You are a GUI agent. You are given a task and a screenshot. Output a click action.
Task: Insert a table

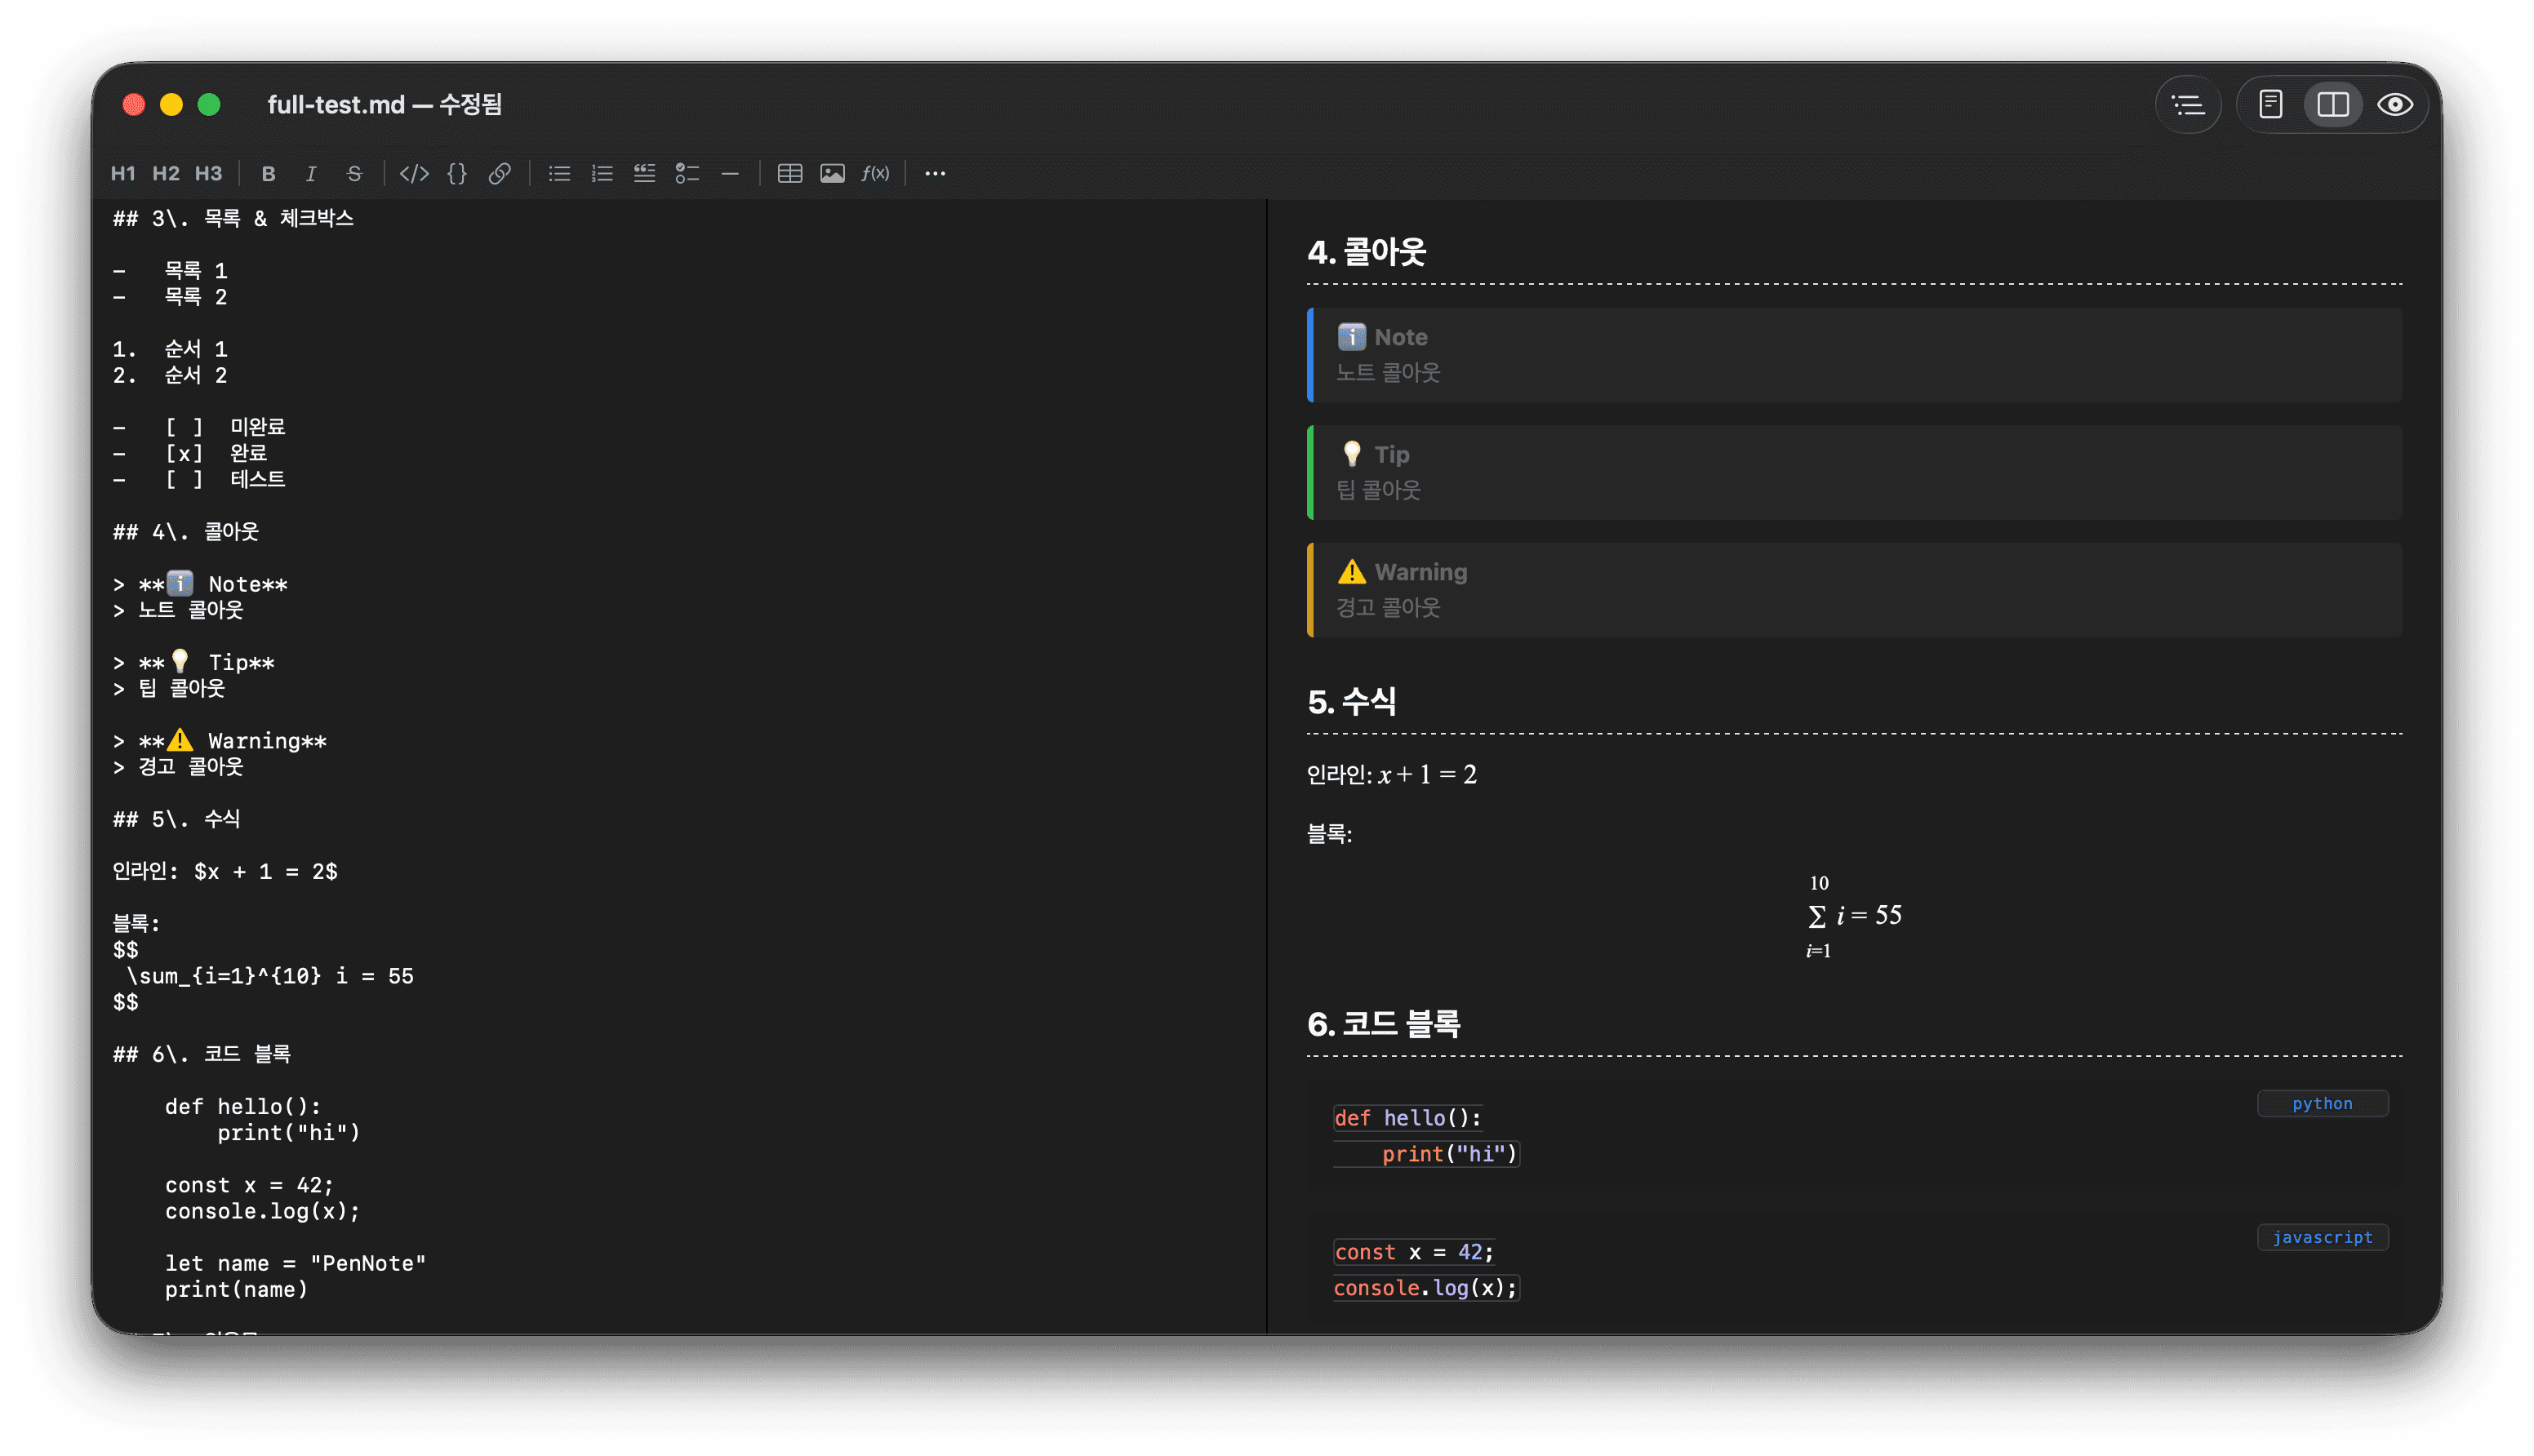[x=789, y=172]
